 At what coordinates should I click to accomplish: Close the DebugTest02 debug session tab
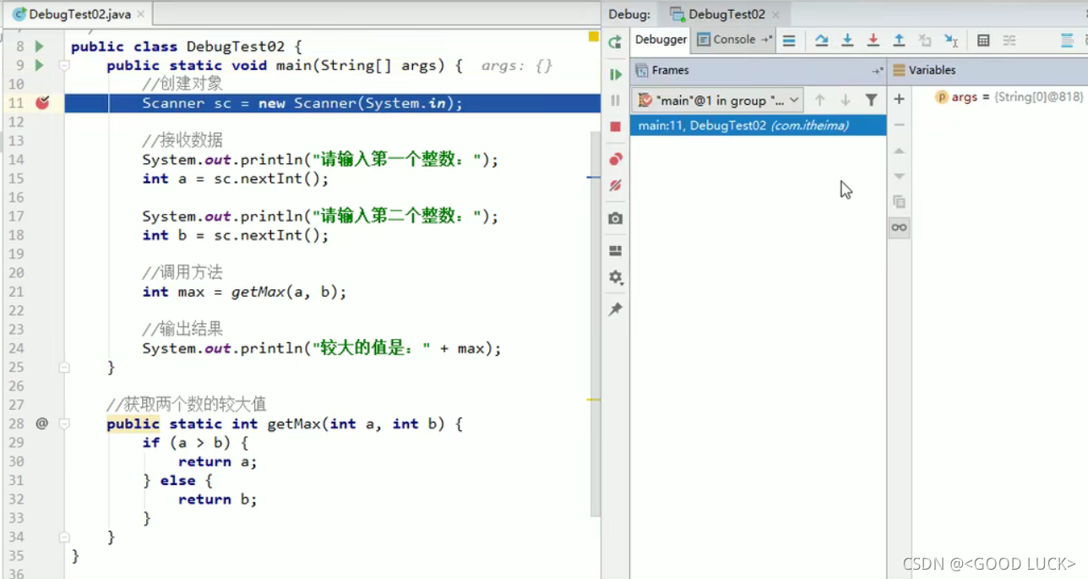(x=775, y=14)
